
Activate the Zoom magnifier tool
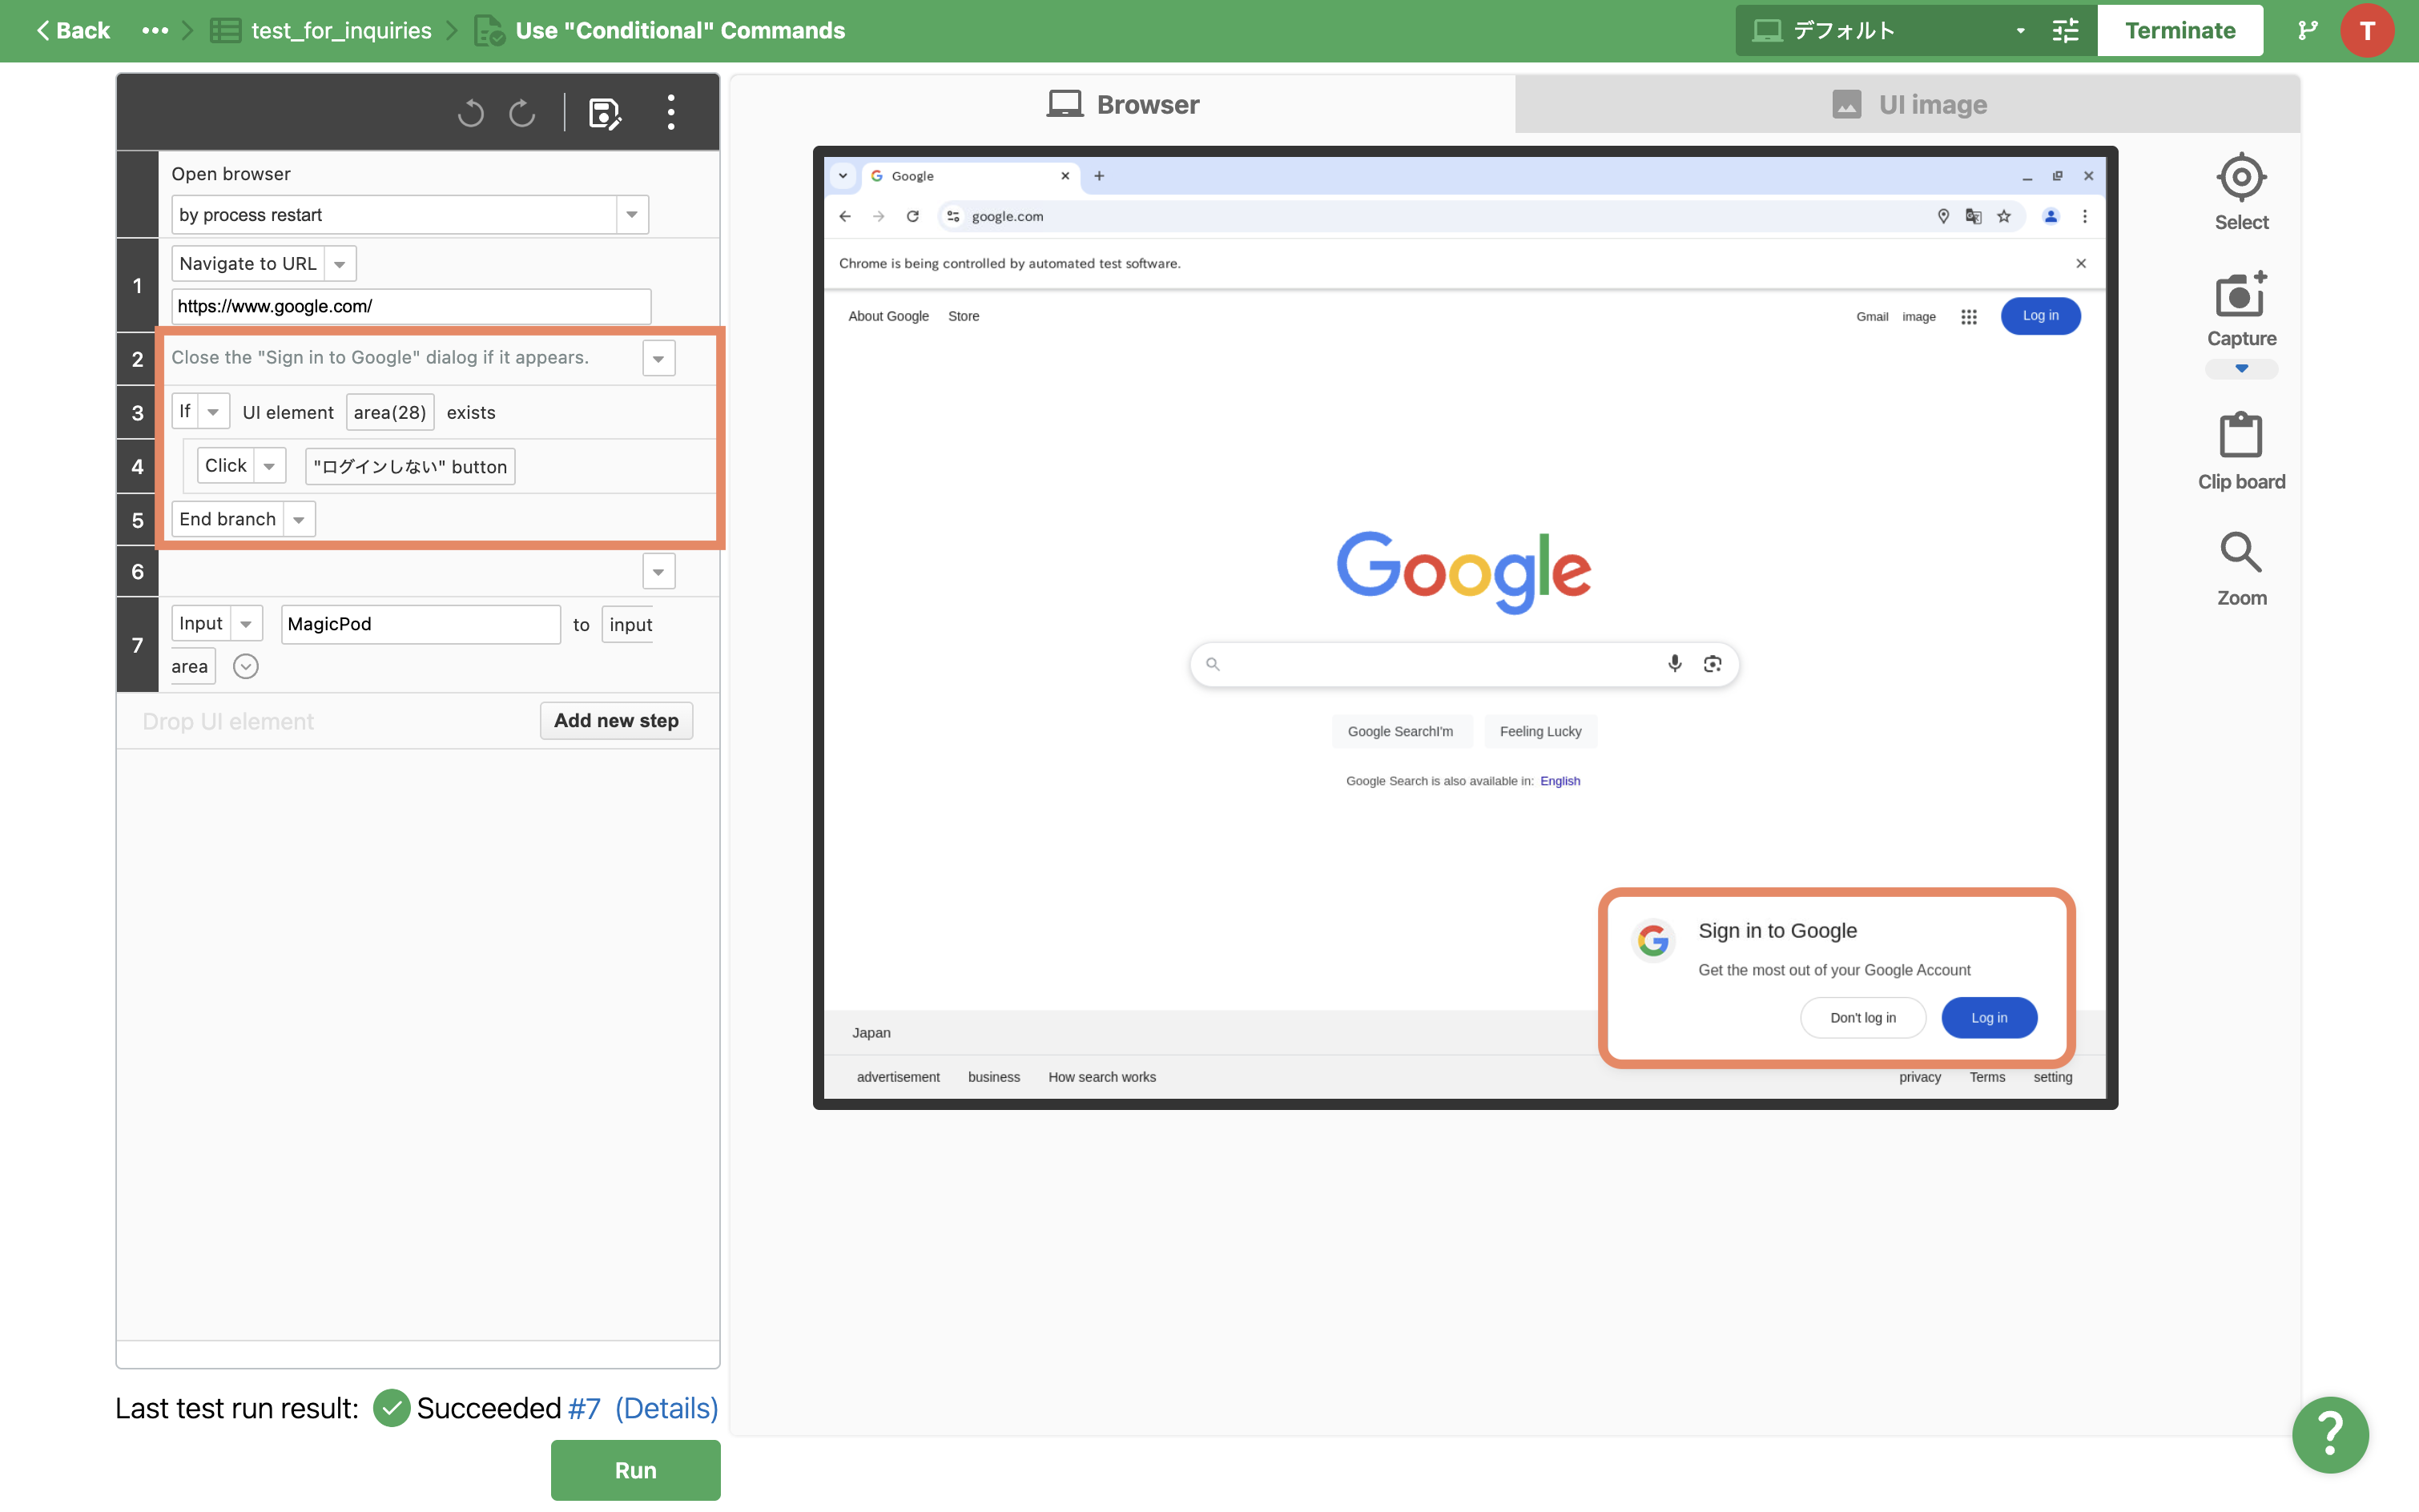click(x=2241, y=568)
